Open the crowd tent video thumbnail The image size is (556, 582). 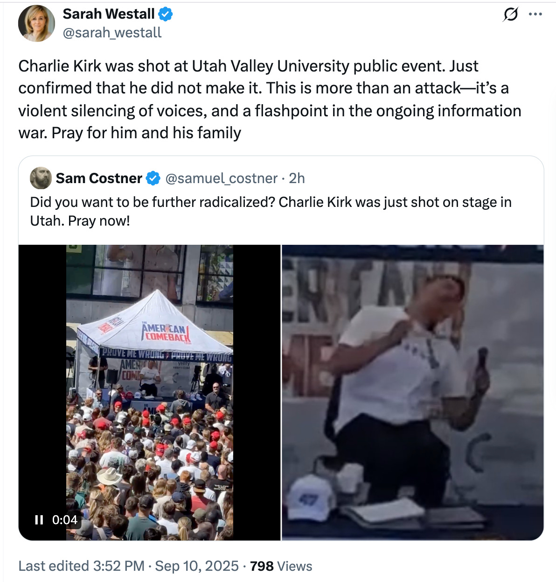[x=149, y=392]
